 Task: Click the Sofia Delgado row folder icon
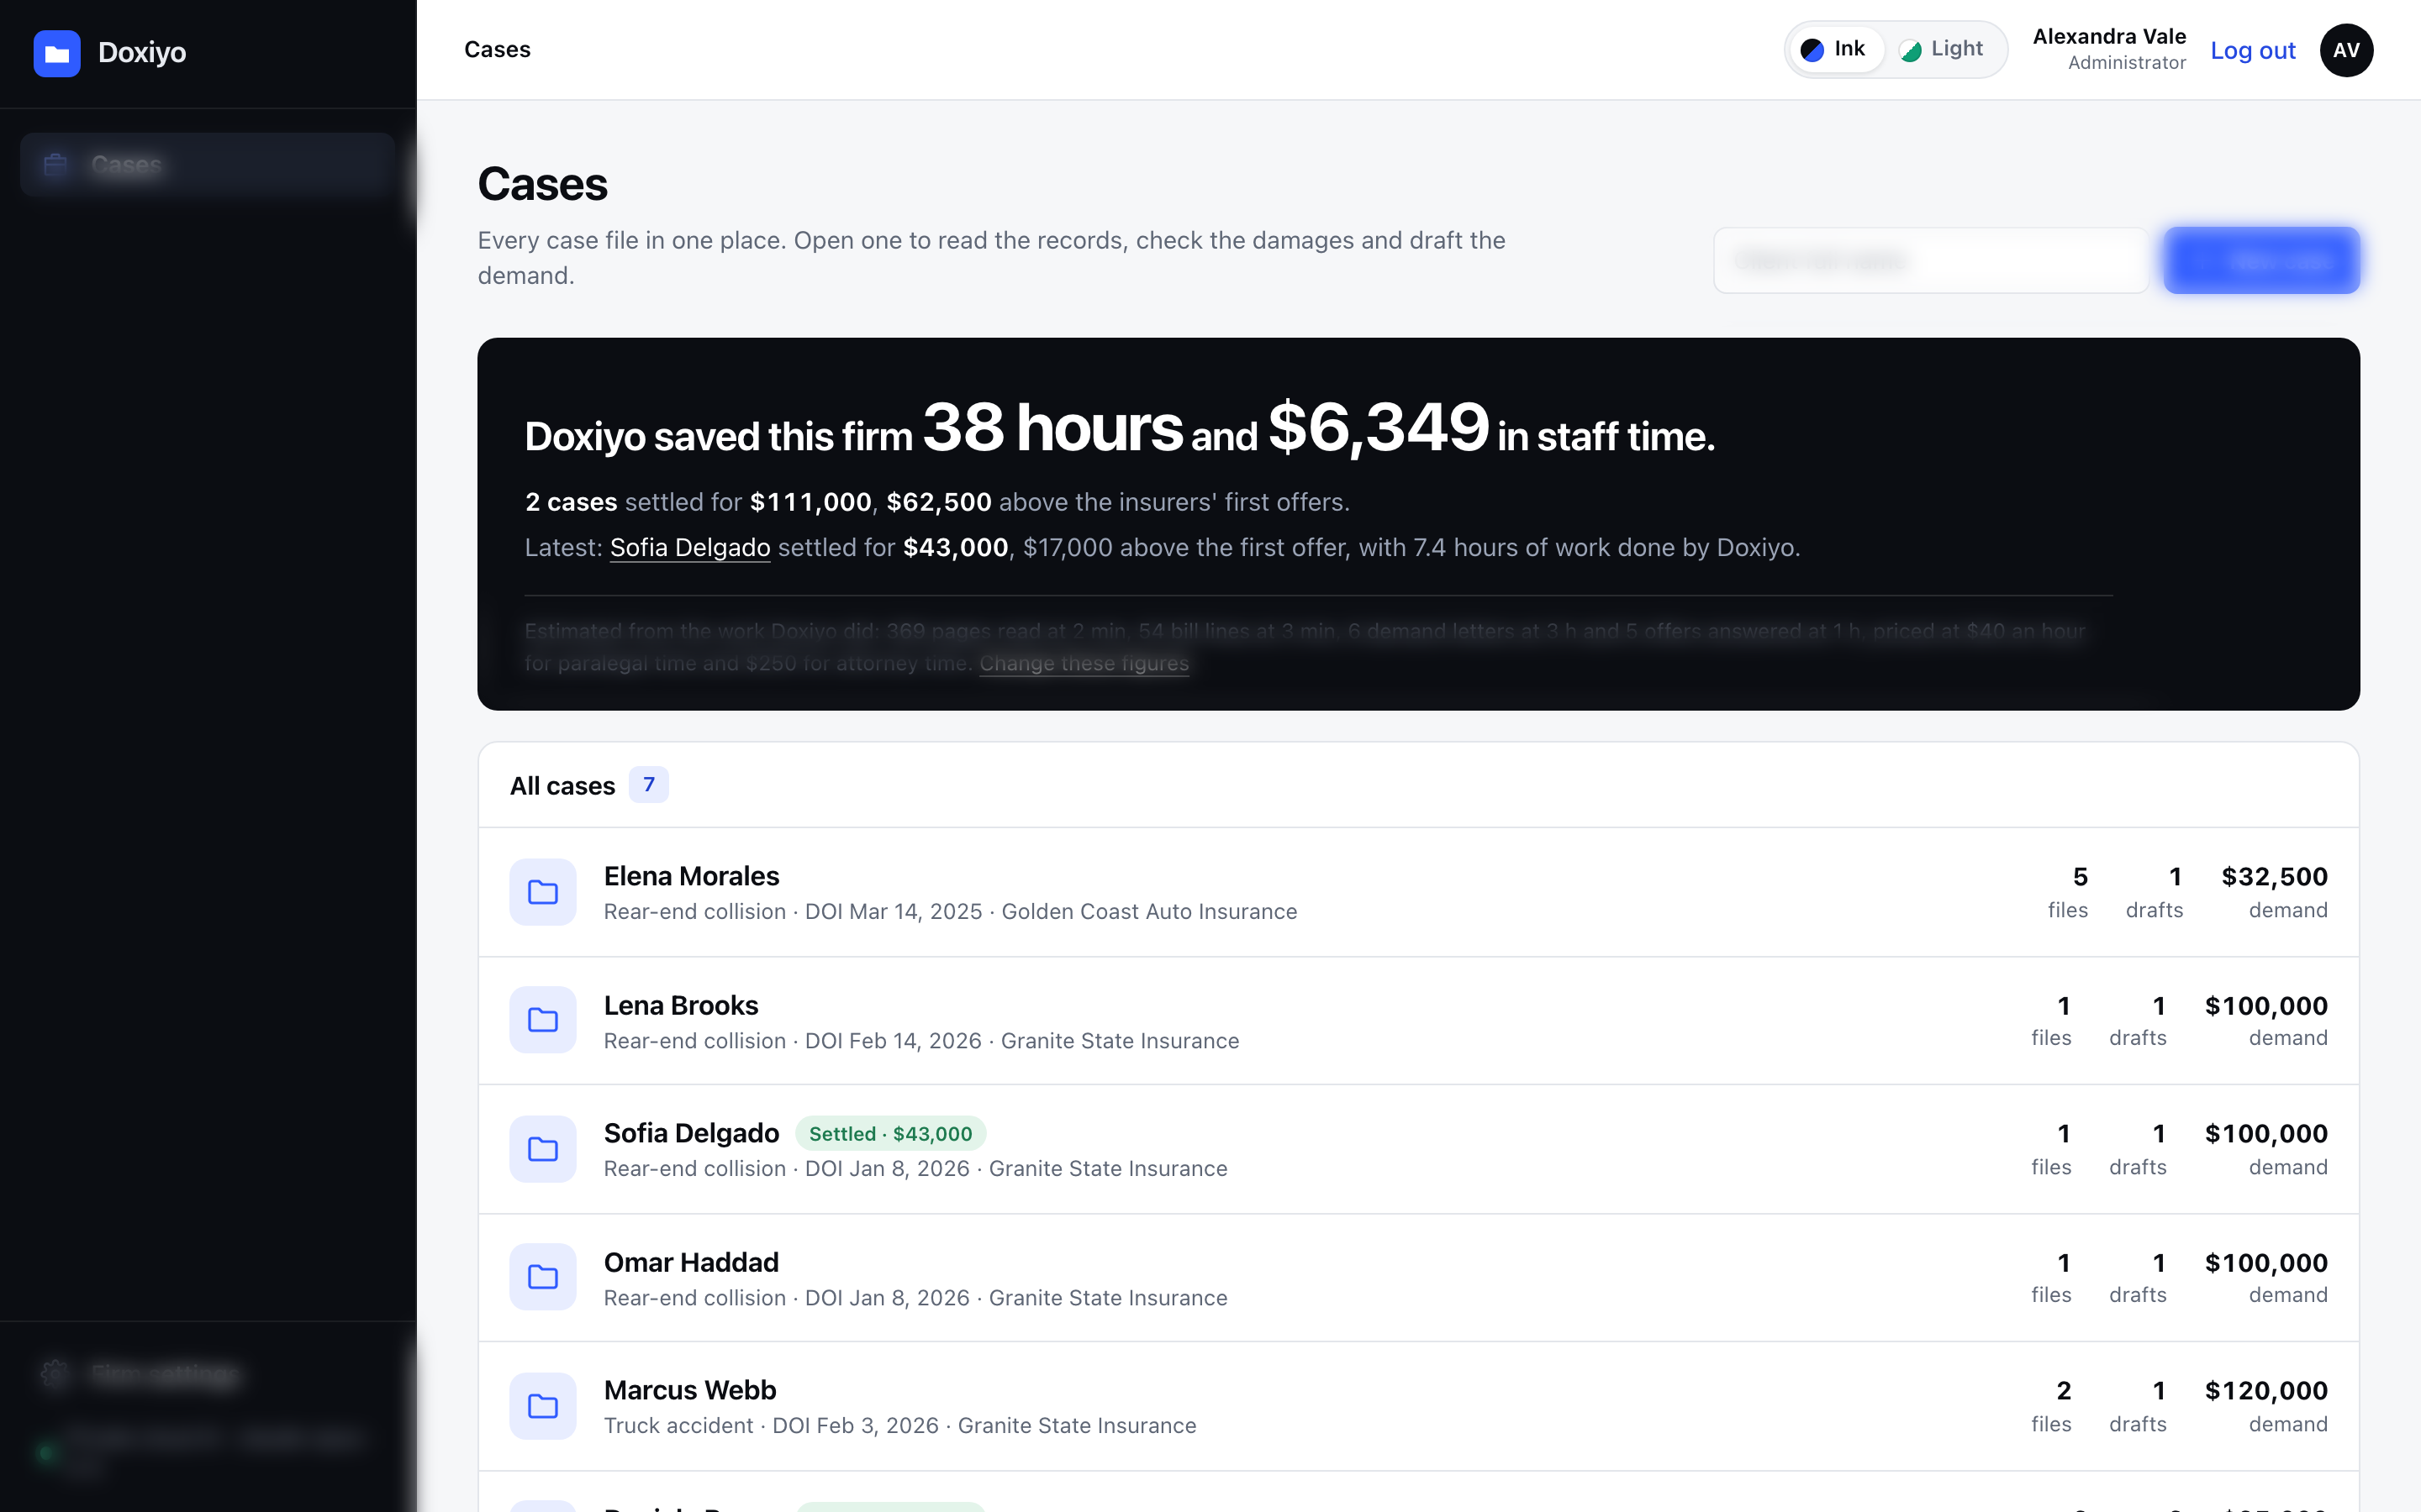543,1149
